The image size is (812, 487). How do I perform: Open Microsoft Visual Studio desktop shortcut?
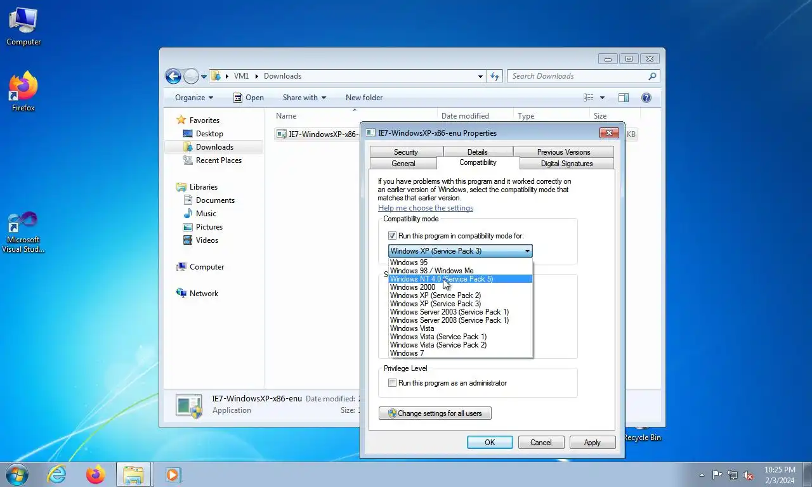click(23, 232)
